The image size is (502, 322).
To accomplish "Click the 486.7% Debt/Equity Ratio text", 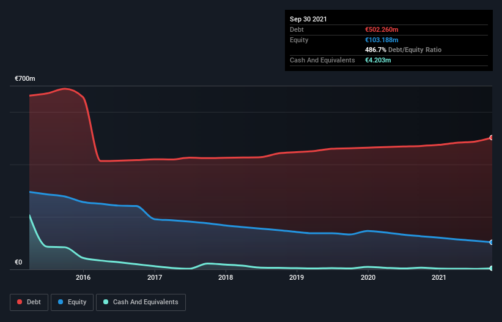I will pyautogui.click(x=403, y=50).
